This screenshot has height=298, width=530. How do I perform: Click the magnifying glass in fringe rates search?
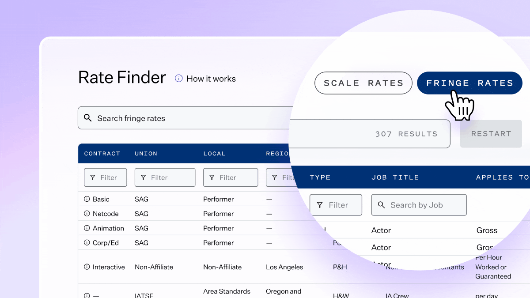click(x=88, y=118)
